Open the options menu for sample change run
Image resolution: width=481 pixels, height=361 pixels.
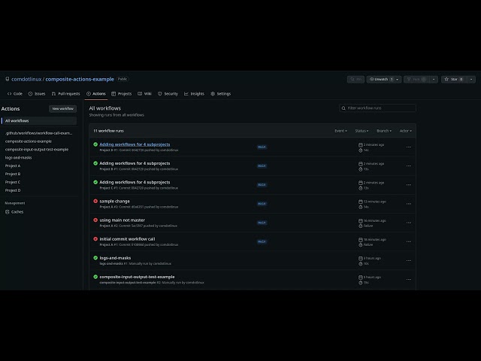[409, 204]
